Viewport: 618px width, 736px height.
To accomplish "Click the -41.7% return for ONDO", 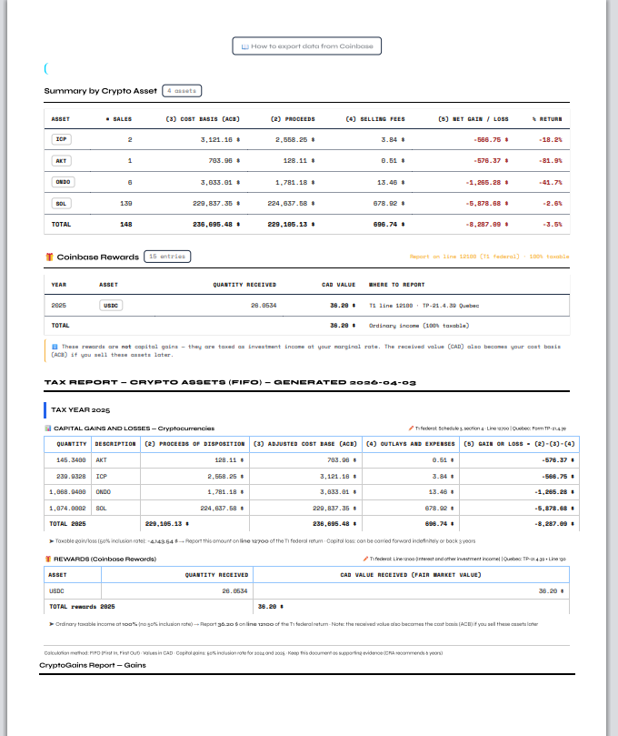I will click(x=551, y=182).
